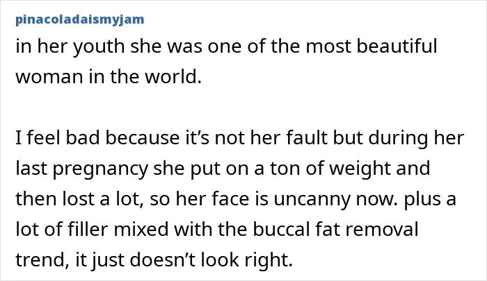This screenshot has width=487, height=281.
Task: Open the pinacoladaismyjam user profile link
Action: tap(80, 19)
